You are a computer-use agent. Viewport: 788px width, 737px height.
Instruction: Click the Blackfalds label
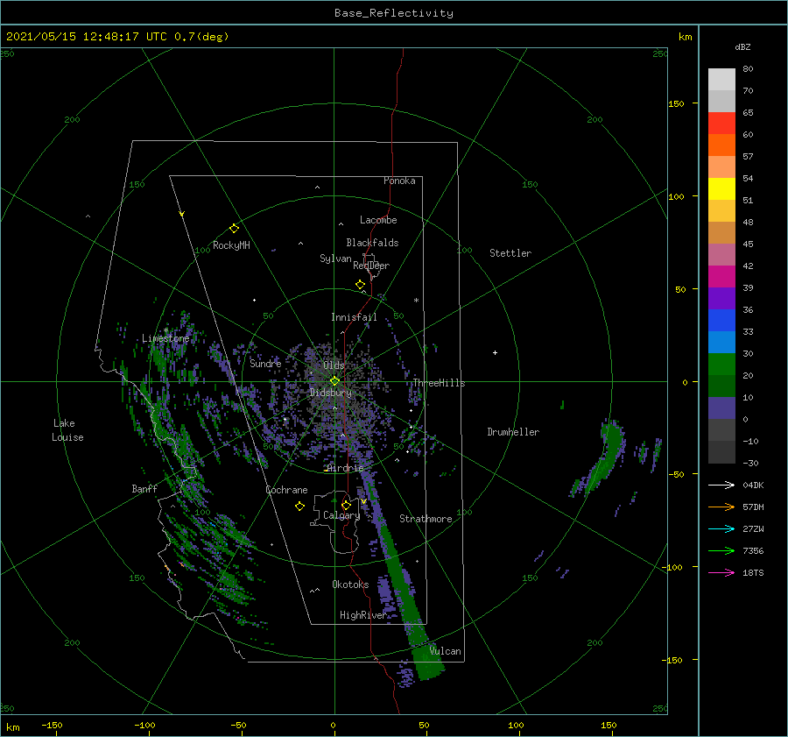pyautogui.click(x=372, y=243)
